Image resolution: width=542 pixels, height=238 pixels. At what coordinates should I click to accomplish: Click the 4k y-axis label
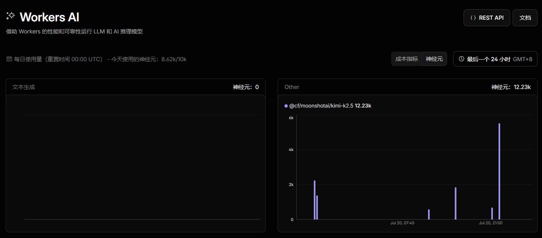291,149
